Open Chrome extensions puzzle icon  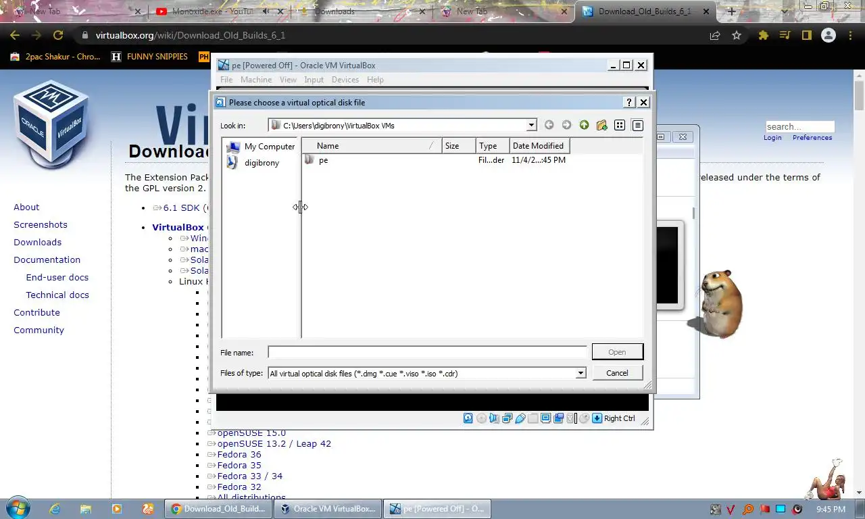(x=763, y=35)
